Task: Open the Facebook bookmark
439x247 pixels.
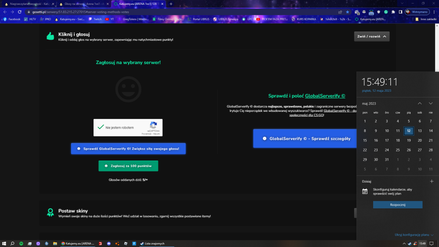Action: coord(12,19)
